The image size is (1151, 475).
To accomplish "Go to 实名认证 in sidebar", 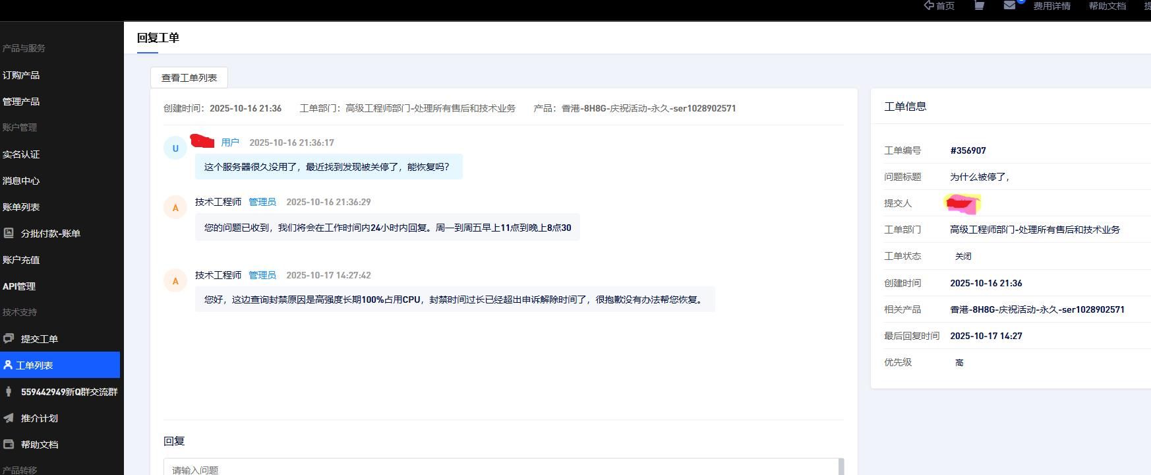I will click(21, 154).
